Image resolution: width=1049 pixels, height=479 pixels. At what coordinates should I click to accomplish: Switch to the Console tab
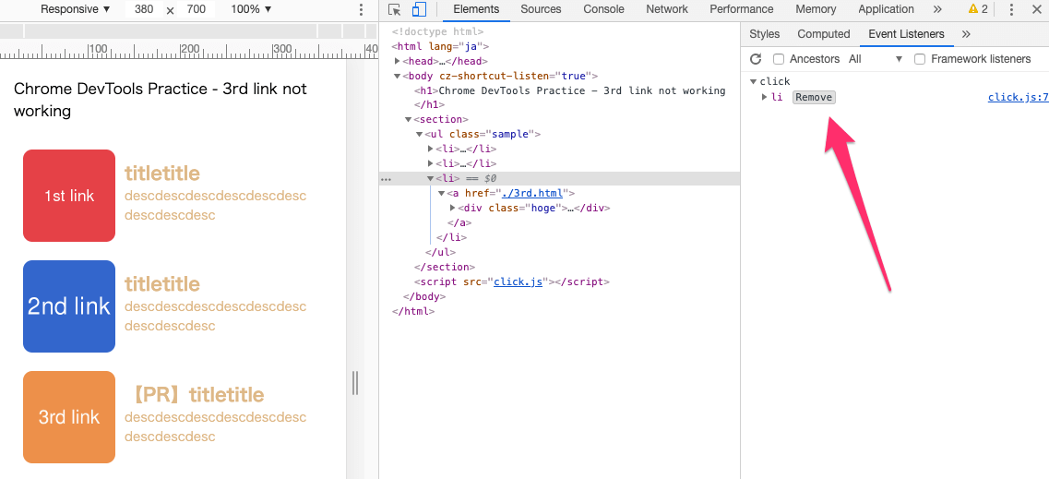(x=603, y=9)
